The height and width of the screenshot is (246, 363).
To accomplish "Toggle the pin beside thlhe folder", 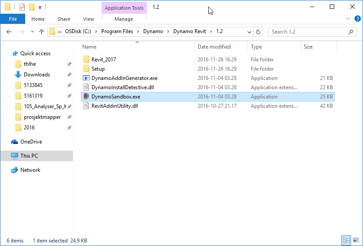I will tap(69, 64).
